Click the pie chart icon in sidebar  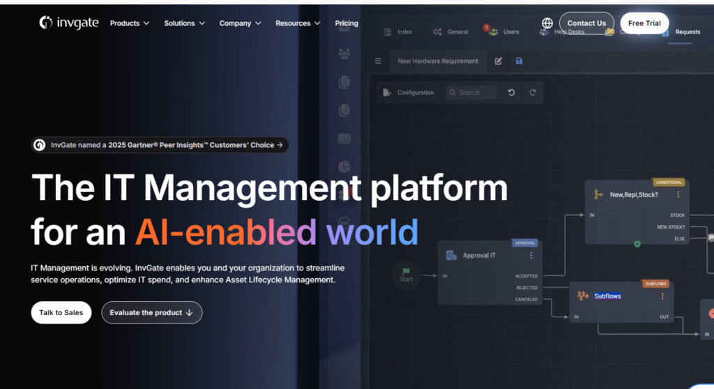[x=344, y=167]
